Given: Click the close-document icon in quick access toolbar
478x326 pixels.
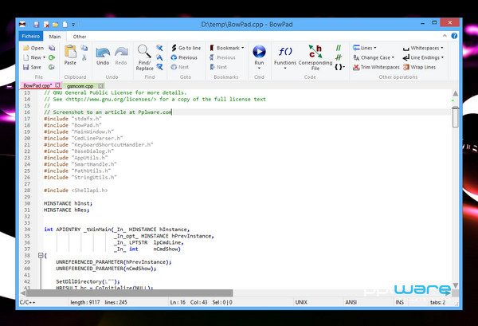Looking at the screenshot, I should click(46, 25).
